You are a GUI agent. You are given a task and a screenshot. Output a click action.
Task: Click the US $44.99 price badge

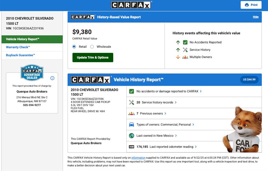(249, 79)
